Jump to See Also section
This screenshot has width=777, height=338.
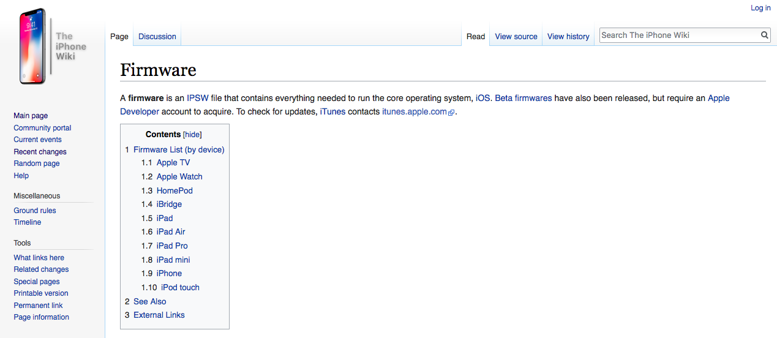pyautogui.click(x=146, y=301)
